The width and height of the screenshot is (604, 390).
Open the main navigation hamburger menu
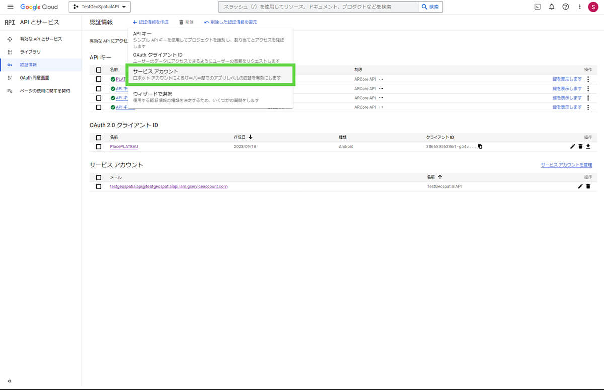[10, 7]
